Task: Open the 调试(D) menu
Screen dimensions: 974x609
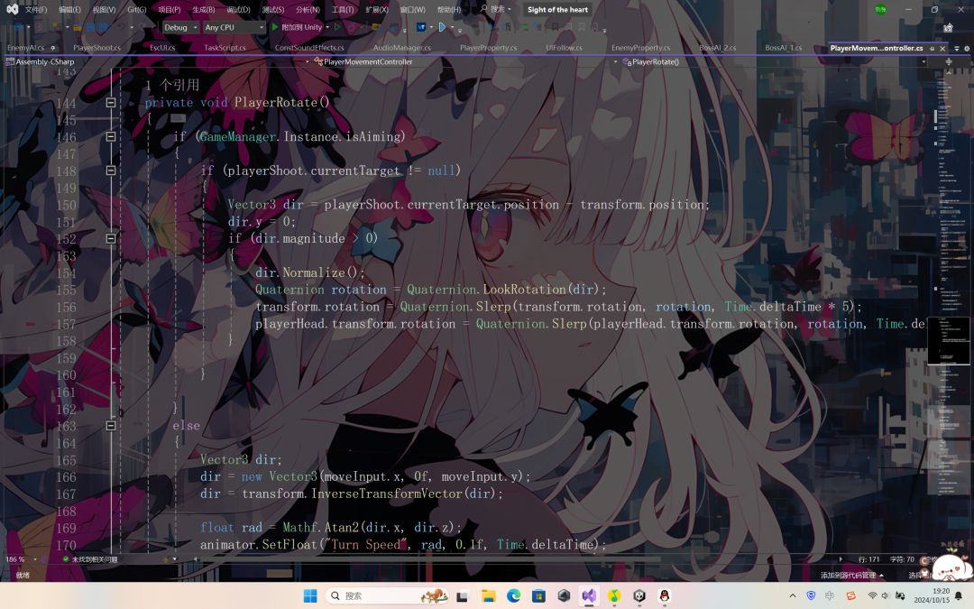Action: pyautogui.click(x=238, y=9)
